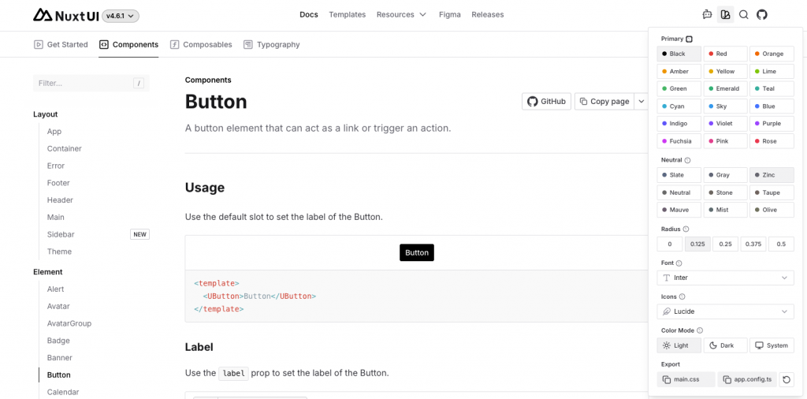Open the AvatarGroup item in sidebar

69,323
